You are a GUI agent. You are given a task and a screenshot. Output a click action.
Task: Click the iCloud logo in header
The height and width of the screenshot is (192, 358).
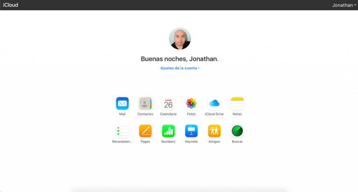coord(10,5)
